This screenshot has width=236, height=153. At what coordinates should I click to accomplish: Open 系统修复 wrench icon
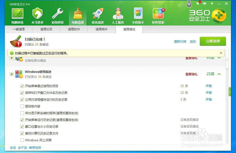(x=58, y=14)
